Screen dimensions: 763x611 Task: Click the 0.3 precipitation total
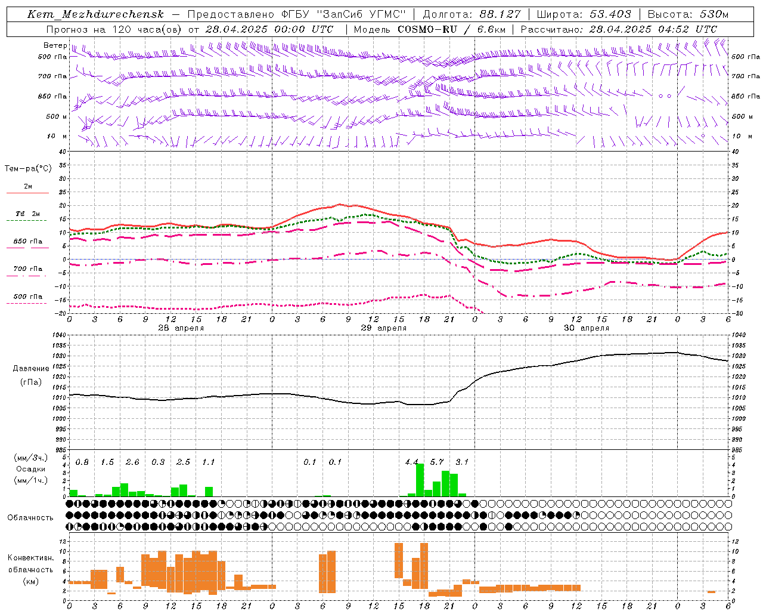click(x=158, y=462)
